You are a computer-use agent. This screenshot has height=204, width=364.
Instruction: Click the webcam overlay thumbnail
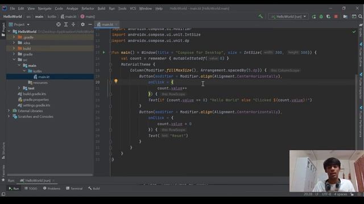pos(326,171)
